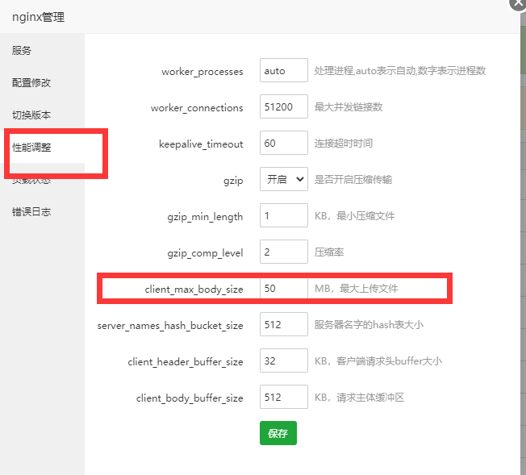The height and width of the screenshot is (475, 526).
Task: Click the gzip_min_length input field
Action: (283, 215)
